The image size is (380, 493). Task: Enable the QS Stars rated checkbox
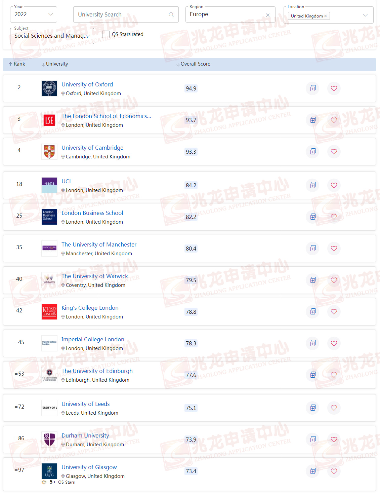(x=105, y=34)
